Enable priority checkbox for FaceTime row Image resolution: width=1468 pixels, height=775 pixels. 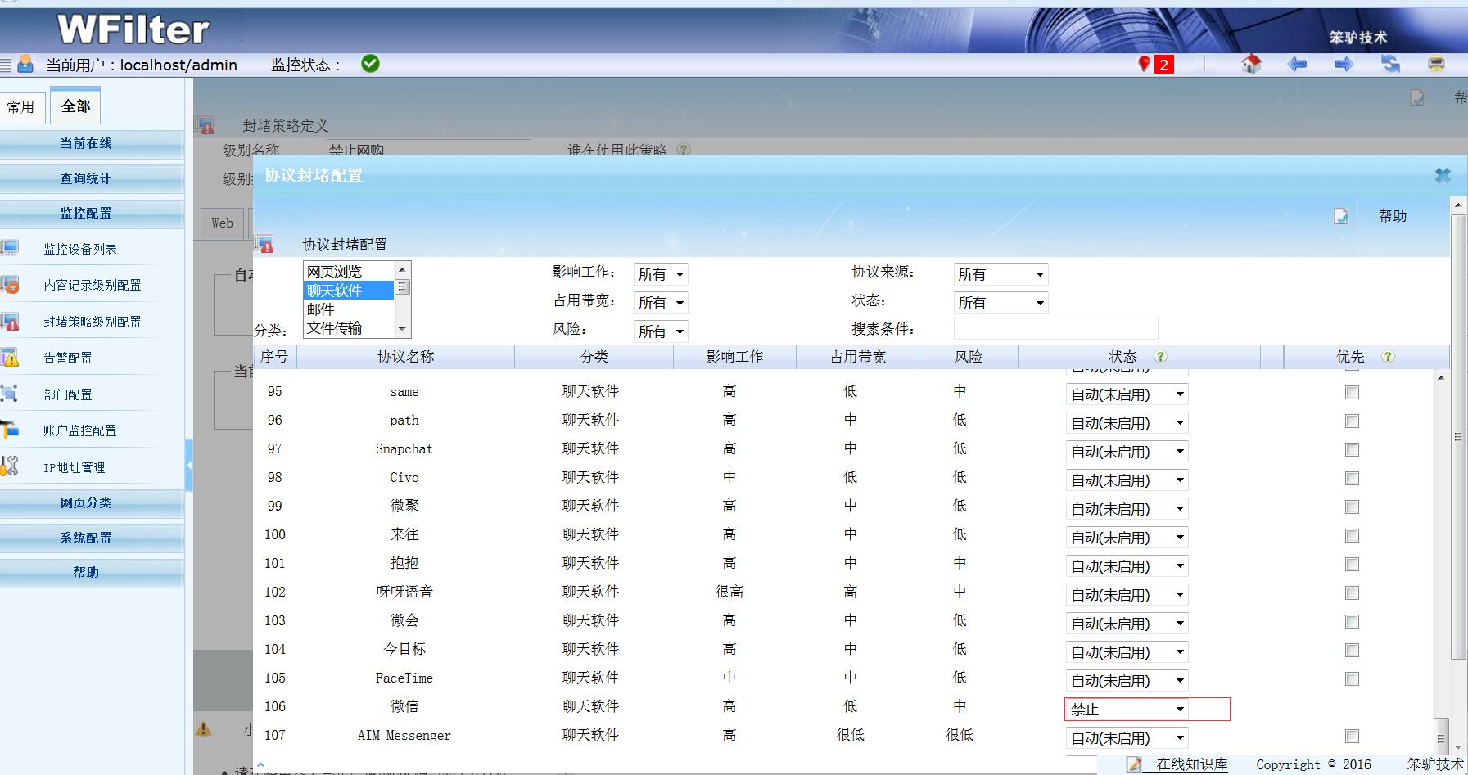(x=1352, y=679)
